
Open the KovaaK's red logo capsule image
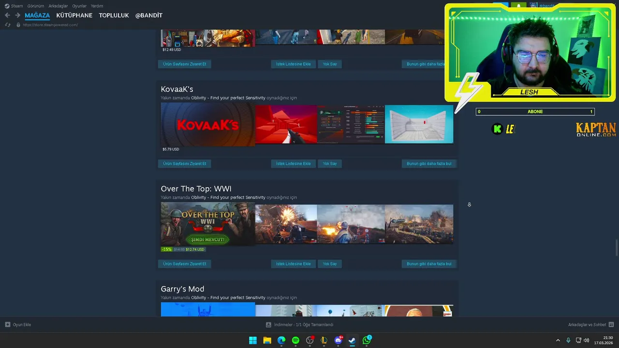(207, 125)
